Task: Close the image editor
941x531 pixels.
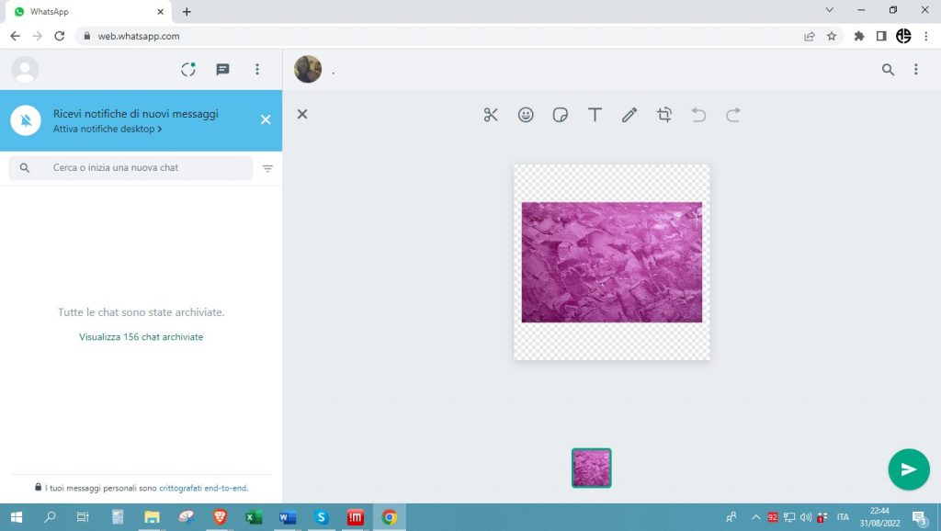Action: tap(302, 114)
